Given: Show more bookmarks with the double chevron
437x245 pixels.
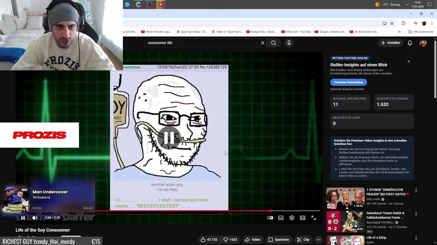Looking at the screenshot, I should 399,32.
